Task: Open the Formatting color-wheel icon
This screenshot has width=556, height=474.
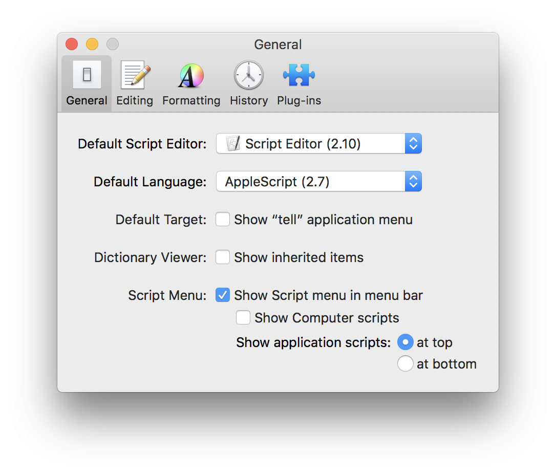Action: tap(190, 75)
